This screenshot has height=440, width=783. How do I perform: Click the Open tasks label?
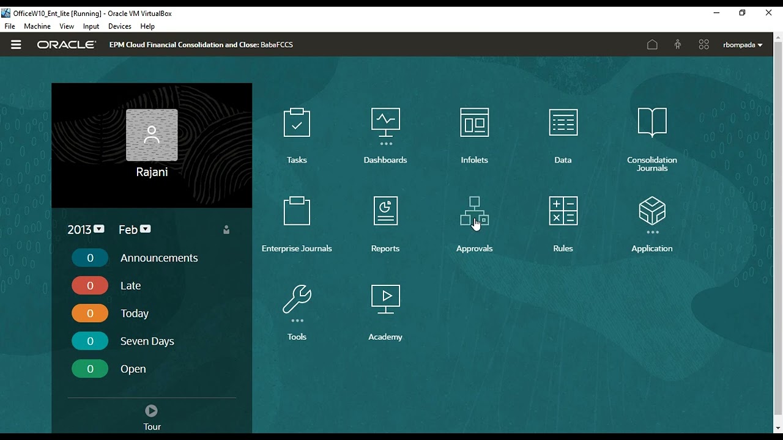tap(133, 369)
